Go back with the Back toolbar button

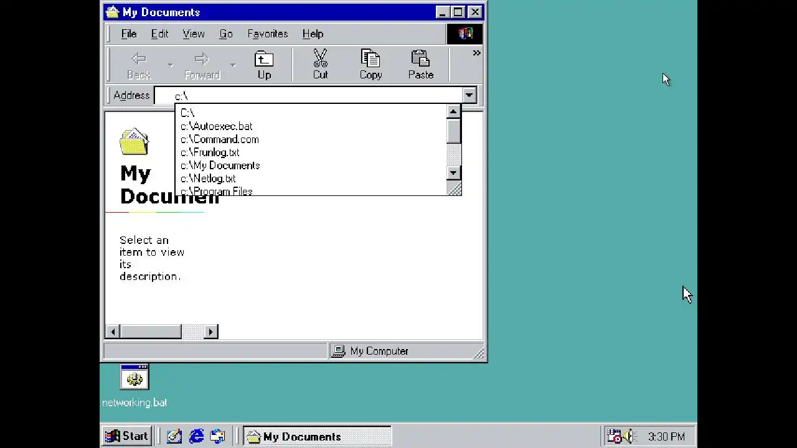click(138, 65)
